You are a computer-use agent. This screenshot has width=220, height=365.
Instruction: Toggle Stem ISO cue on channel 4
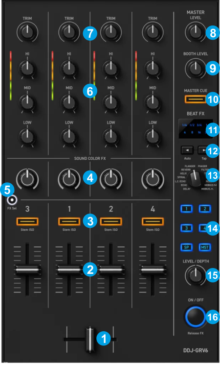coord(153,221)
